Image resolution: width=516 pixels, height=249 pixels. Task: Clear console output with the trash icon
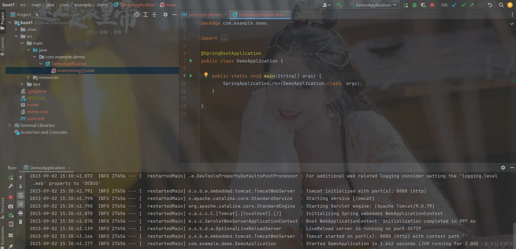pos(21,222)
